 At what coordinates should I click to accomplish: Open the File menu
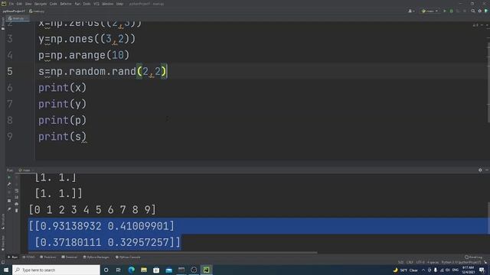pyautogui.click(x=11, y=4)
